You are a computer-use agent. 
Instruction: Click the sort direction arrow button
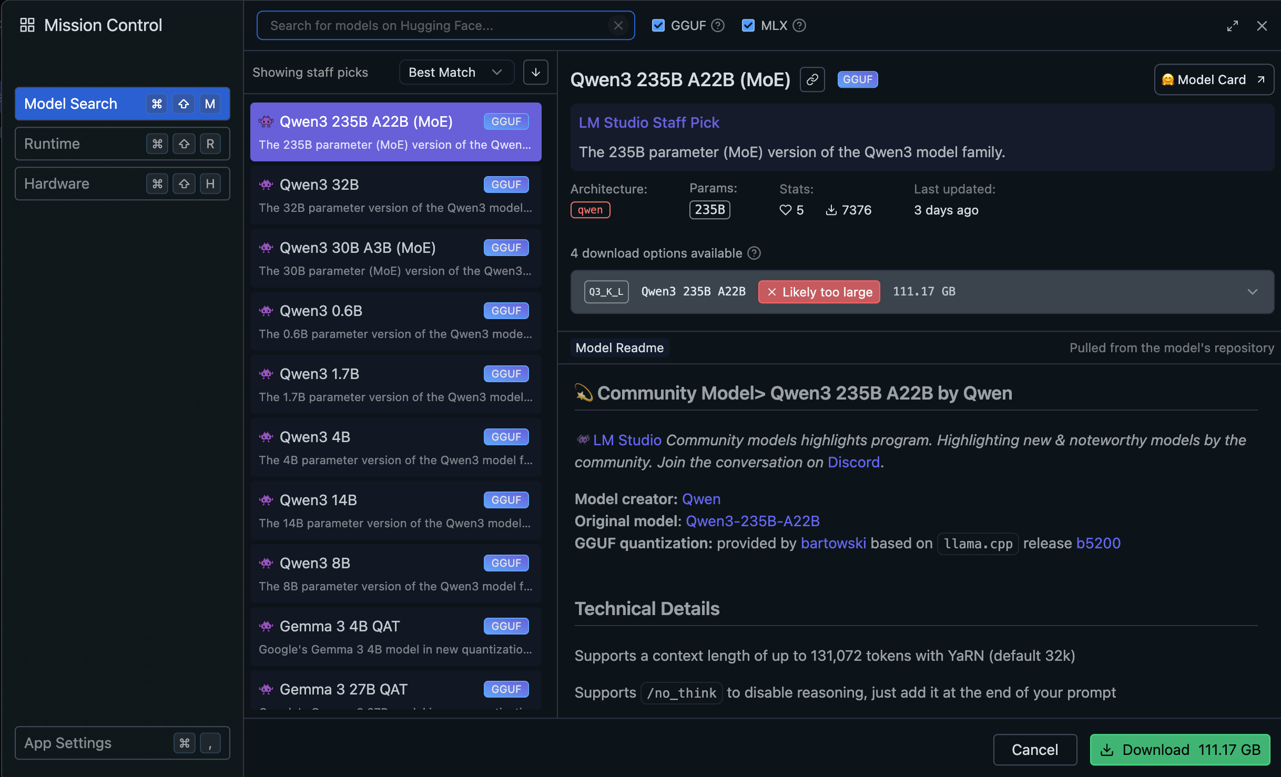535,73
